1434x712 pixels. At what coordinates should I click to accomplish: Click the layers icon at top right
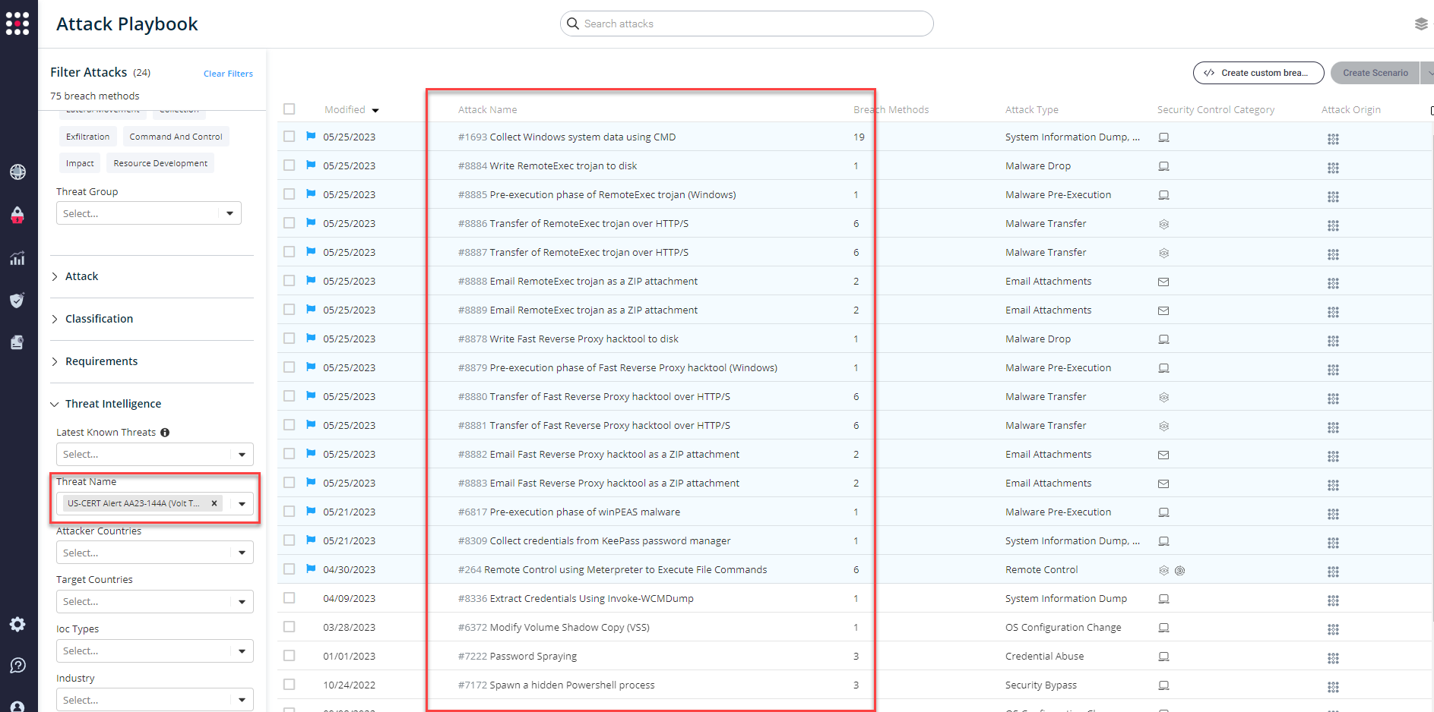click(1421, 24)
